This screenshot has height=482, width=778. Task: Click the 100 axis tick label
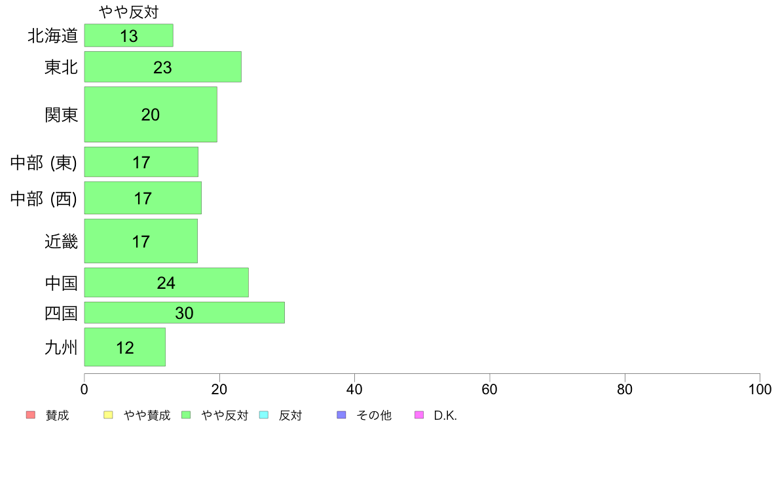pyautogui.click(x=760, y=389)
